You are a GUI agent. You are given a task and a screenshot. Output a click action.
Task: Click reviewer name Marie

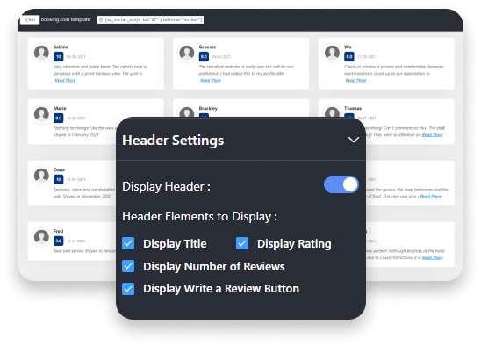(60, 108)
